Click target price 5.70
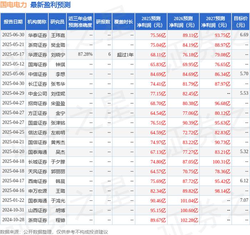This screenshot has width=250, height=235. [244, 74]
